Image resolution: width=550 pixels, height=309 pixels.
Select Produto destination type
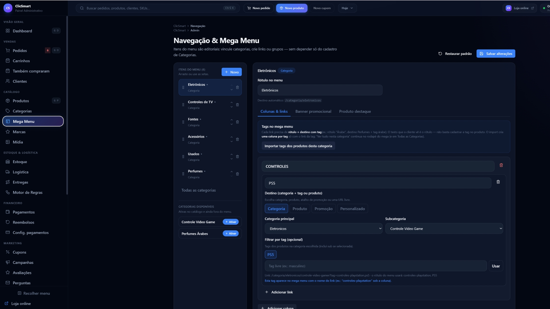(x=300, y=209)
